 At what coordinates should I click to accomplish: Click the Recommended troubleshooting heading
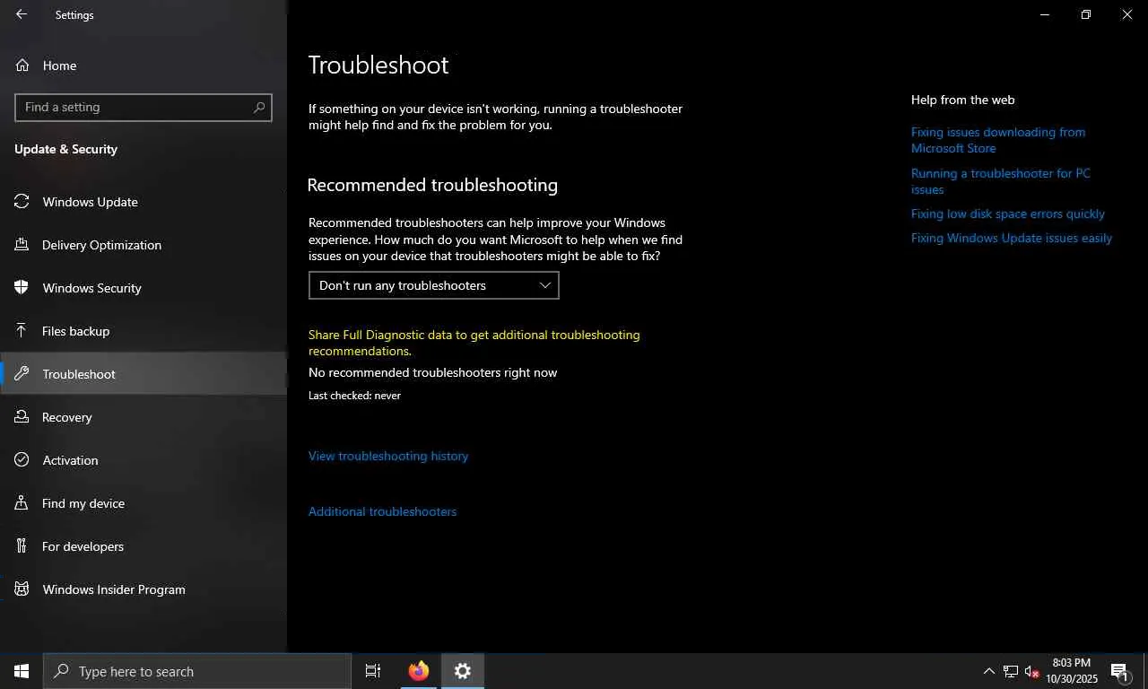432,185
